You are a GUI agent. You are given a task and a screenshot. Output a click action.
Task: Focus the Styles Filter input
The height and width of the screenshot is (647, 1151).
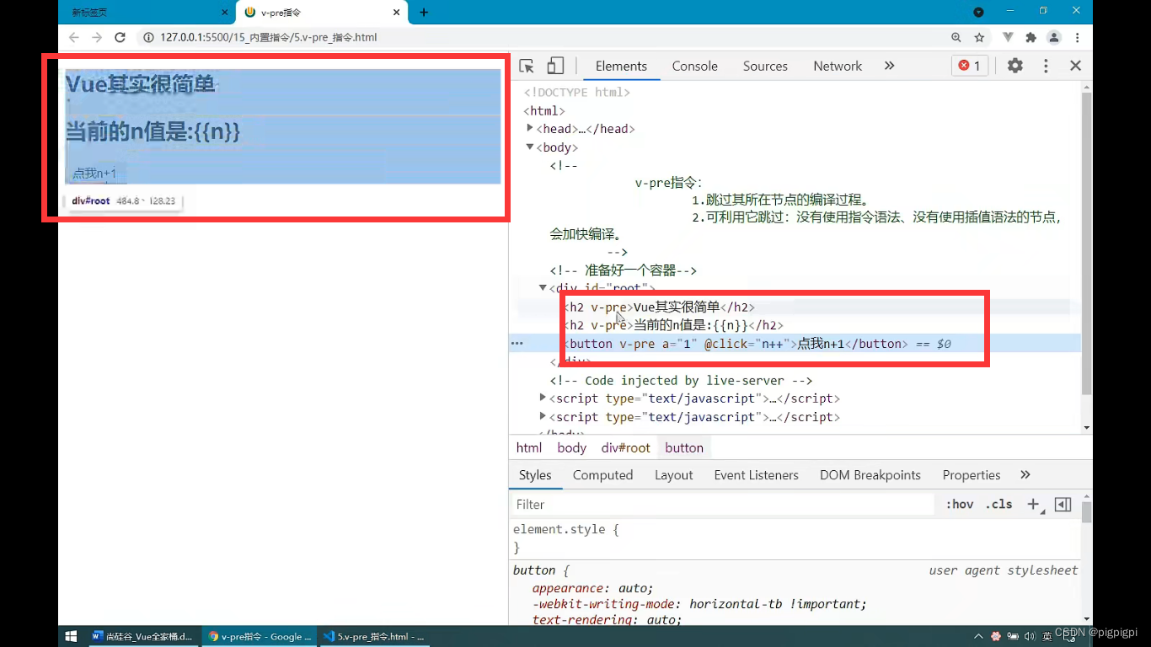tap(723, 505)
